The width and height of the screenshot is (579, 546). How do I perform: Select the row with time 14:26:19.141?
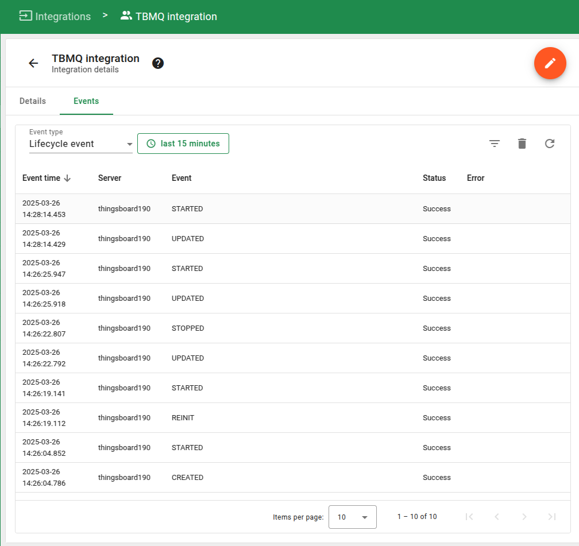(293, 388)
